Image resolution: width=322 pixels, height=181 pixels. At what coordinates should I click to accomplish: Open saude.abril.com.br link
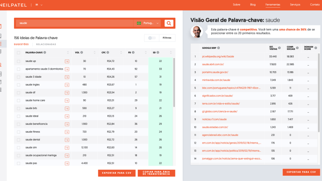point(213,64)
